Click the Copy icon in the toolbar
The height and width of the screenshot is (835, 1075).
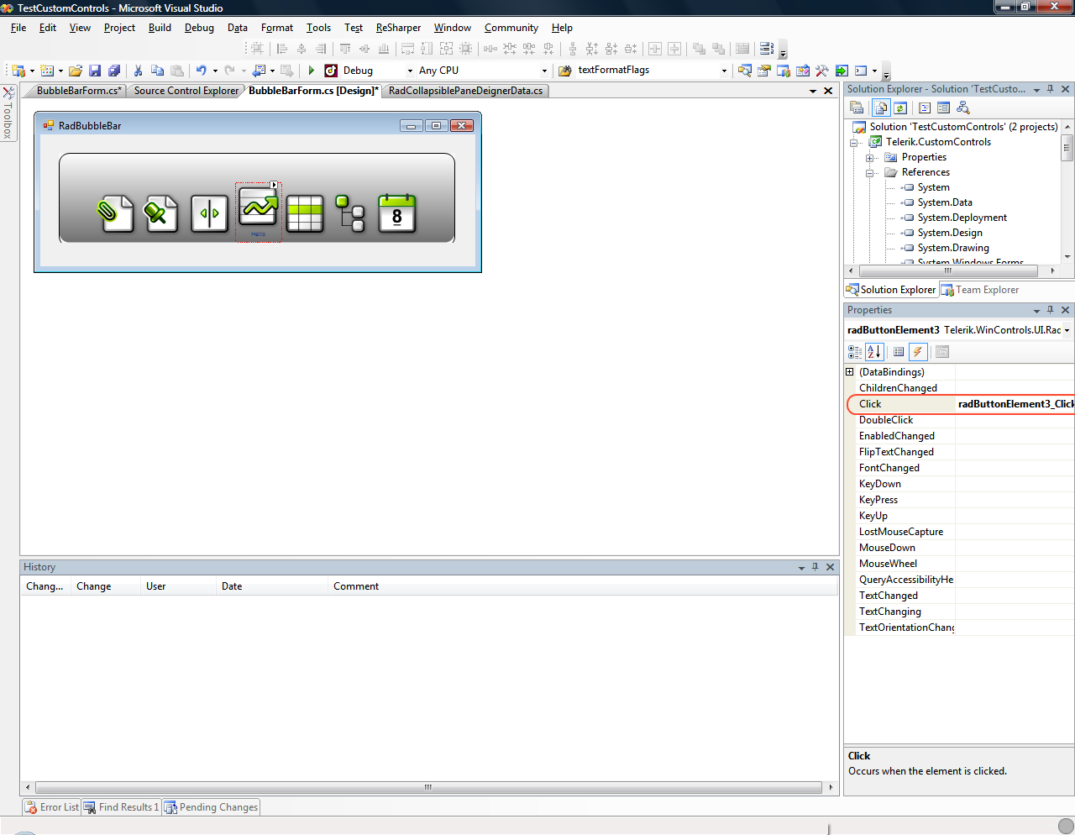[x=157, y=71]
